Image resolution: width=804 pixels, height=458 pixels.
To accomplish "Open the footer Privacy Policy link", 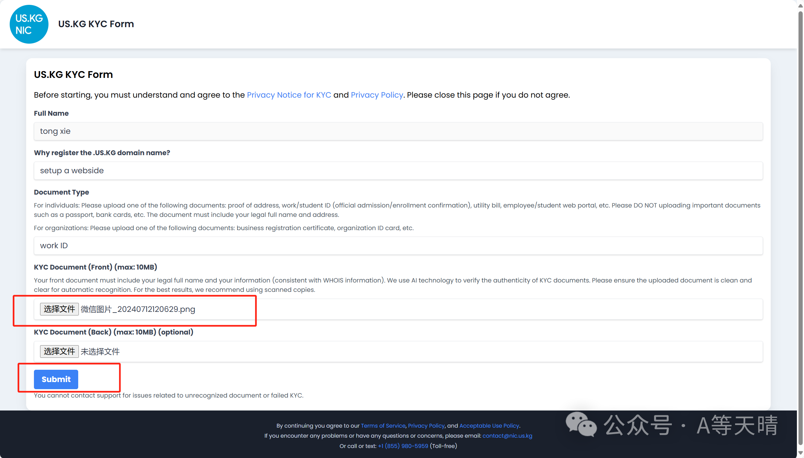I will 426,426.
